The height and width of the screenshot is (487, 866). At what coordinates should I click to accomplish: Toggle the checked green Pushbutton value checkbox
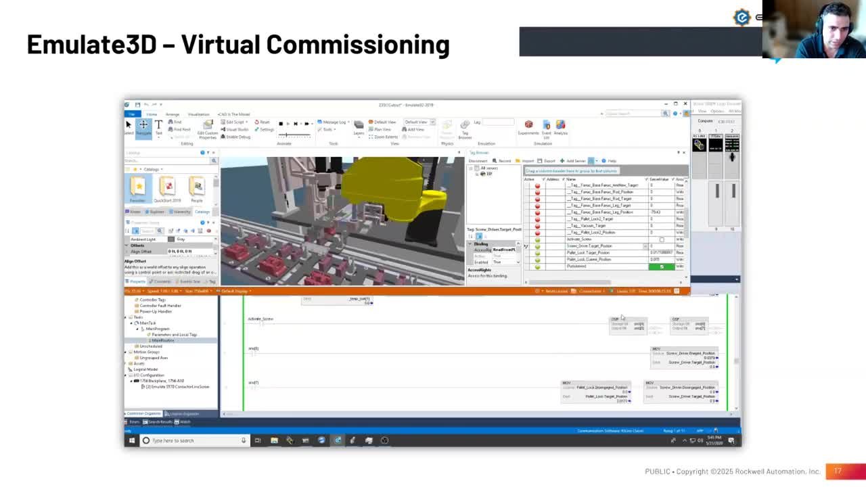[662, 266]
